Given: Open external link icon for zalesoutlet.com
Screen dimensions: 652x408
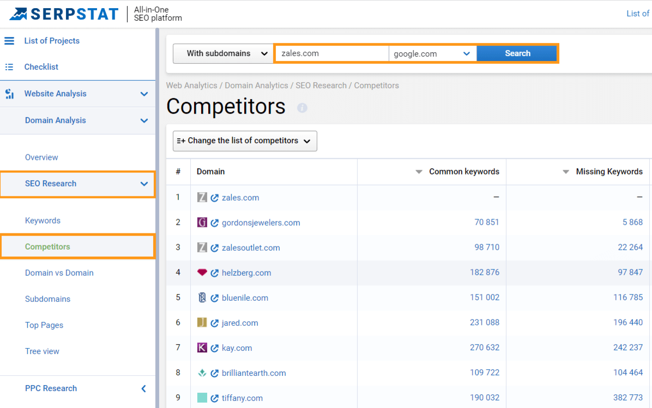Looking at the screenshot, I should click(215, 248).
